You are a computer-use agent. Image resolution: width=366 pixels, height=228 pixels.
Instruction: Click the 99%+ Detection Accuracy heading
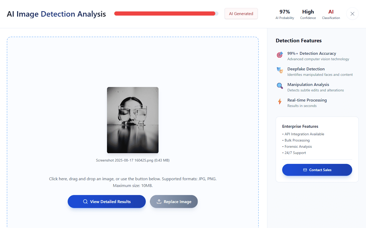click(312, 53)
